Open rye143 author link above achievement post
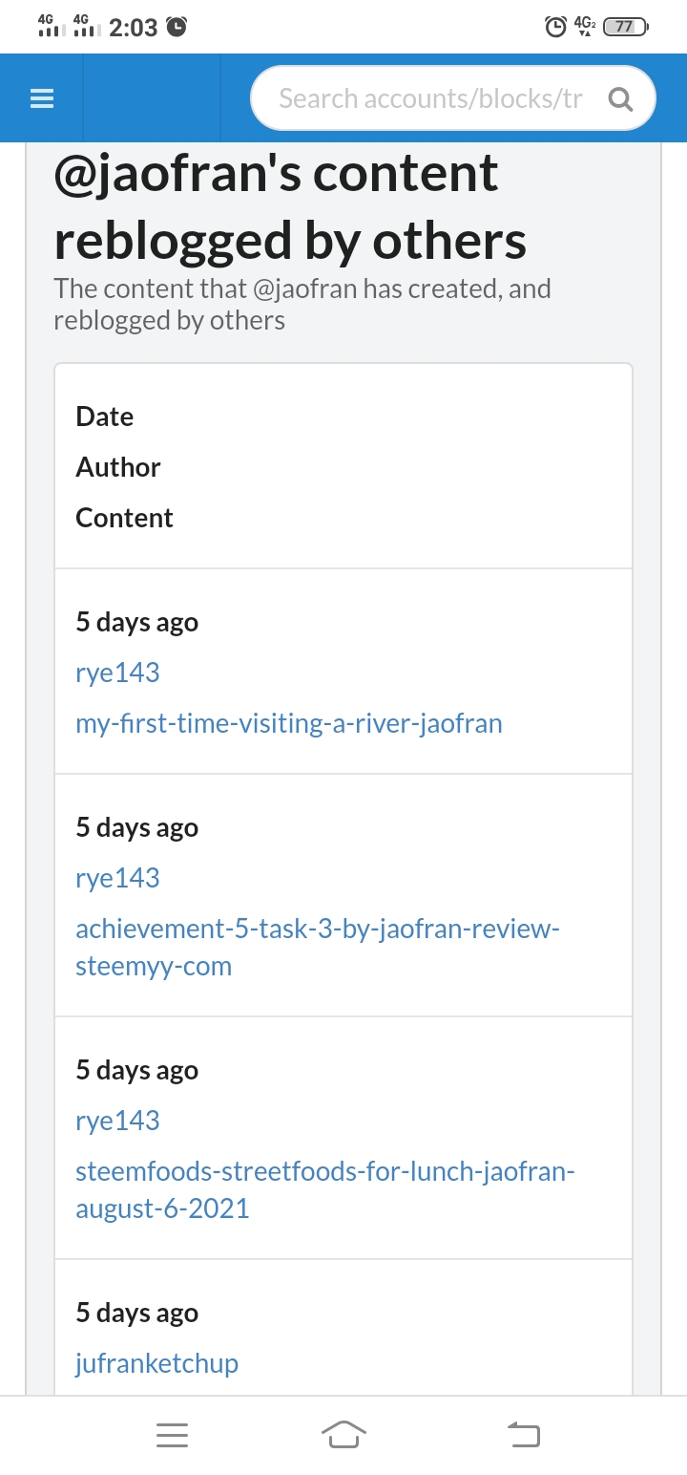 point(117,878)
